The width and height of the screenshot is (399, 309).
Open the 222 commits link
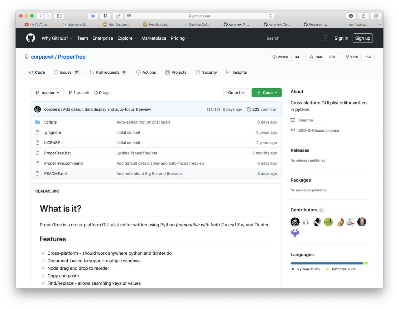pyautogui.click(x=261, y=109)
